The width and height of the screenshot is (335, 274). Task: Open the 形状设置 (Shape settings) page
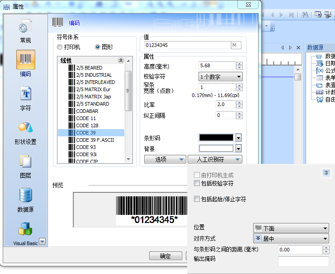(25, 133)
